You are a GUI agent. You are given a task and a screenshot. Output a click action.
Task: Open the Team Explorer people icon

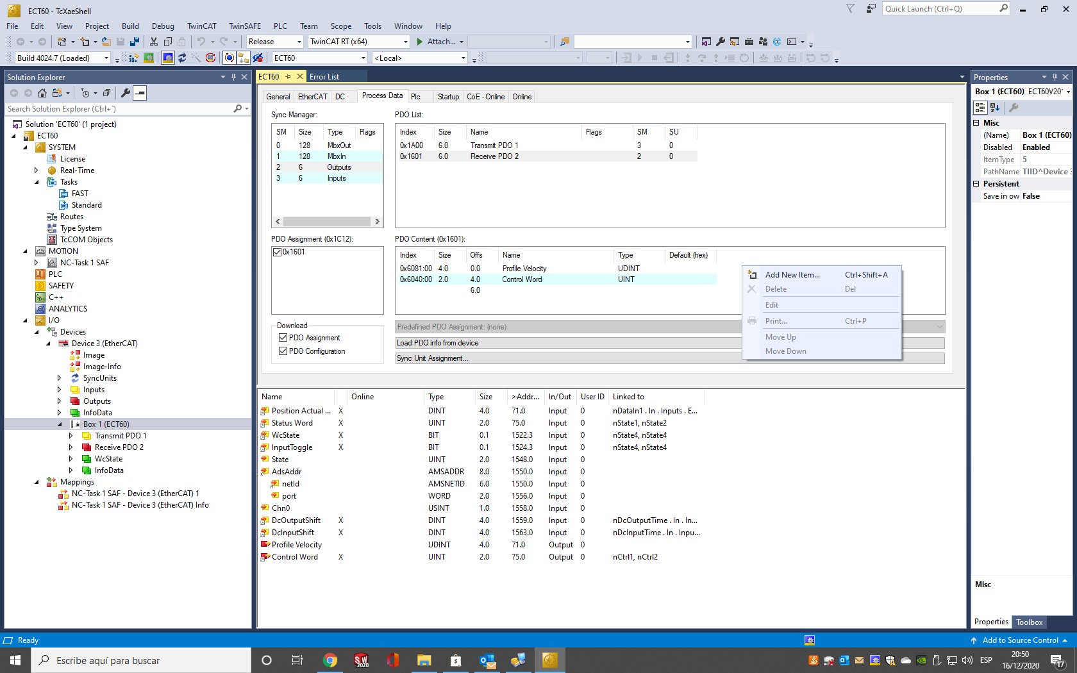tap(763, 42)
